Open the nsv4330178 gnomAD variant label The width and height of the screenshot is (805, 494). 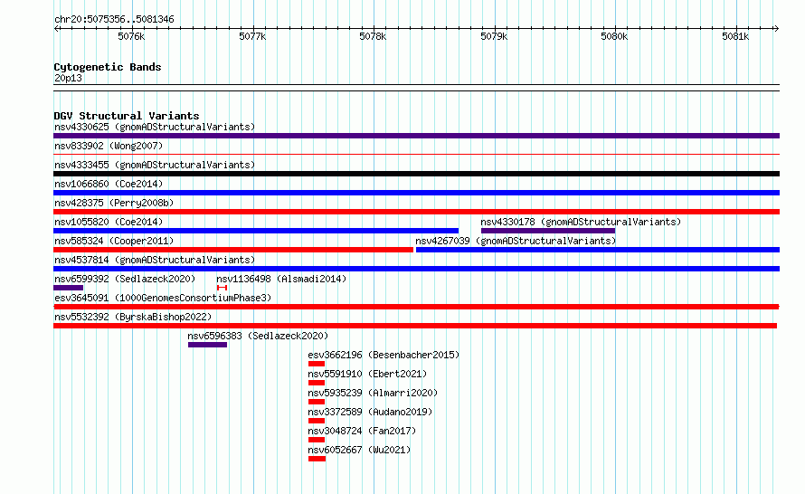581,222
